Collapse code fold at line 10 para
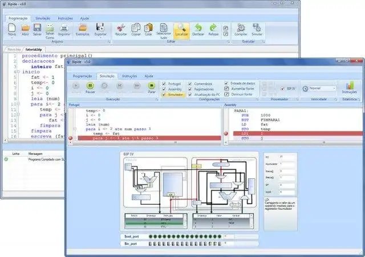Image resolution: width=365 pixels, height=257 pixels. click(x=18, y=104)
